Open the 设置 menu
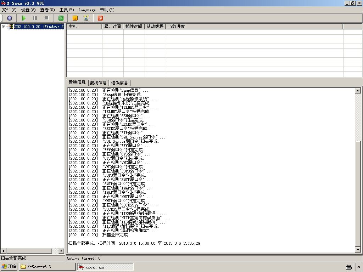The image size is (363, 272). click(28, 10)
